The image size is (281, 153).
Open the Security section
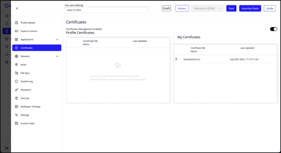[37, 98]
